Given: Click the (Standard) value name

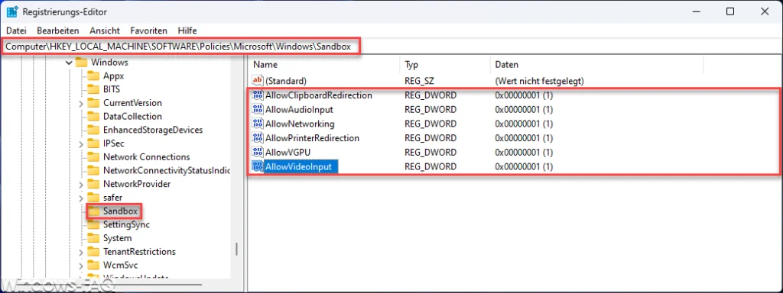Looking at the screenshot, I should 286,80.
